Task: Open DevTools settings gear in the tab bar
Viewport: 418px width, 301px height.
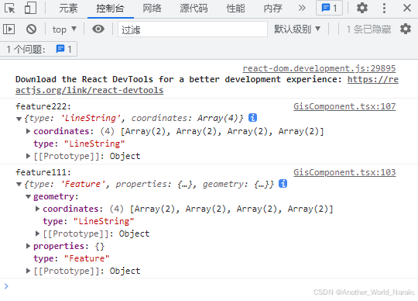Action: coord(362,8)
